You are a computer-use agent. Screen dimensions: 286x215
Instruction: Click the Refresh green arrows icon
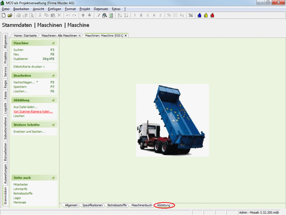111,15
